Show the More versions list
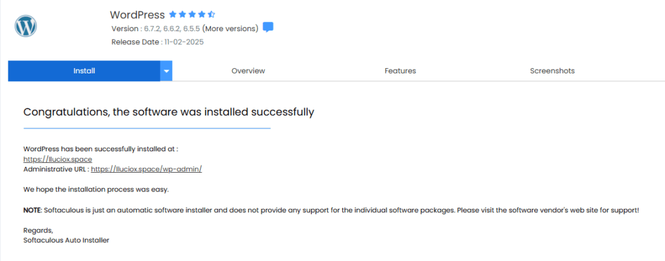Screen dimensions: 665x261 [x=231, y=29]
